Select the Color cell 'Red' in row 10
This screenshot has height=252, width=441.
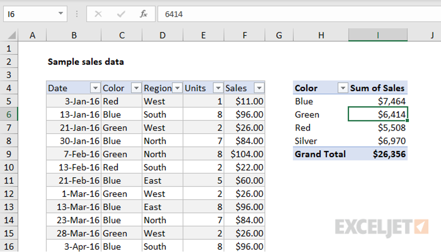point(122,167)
